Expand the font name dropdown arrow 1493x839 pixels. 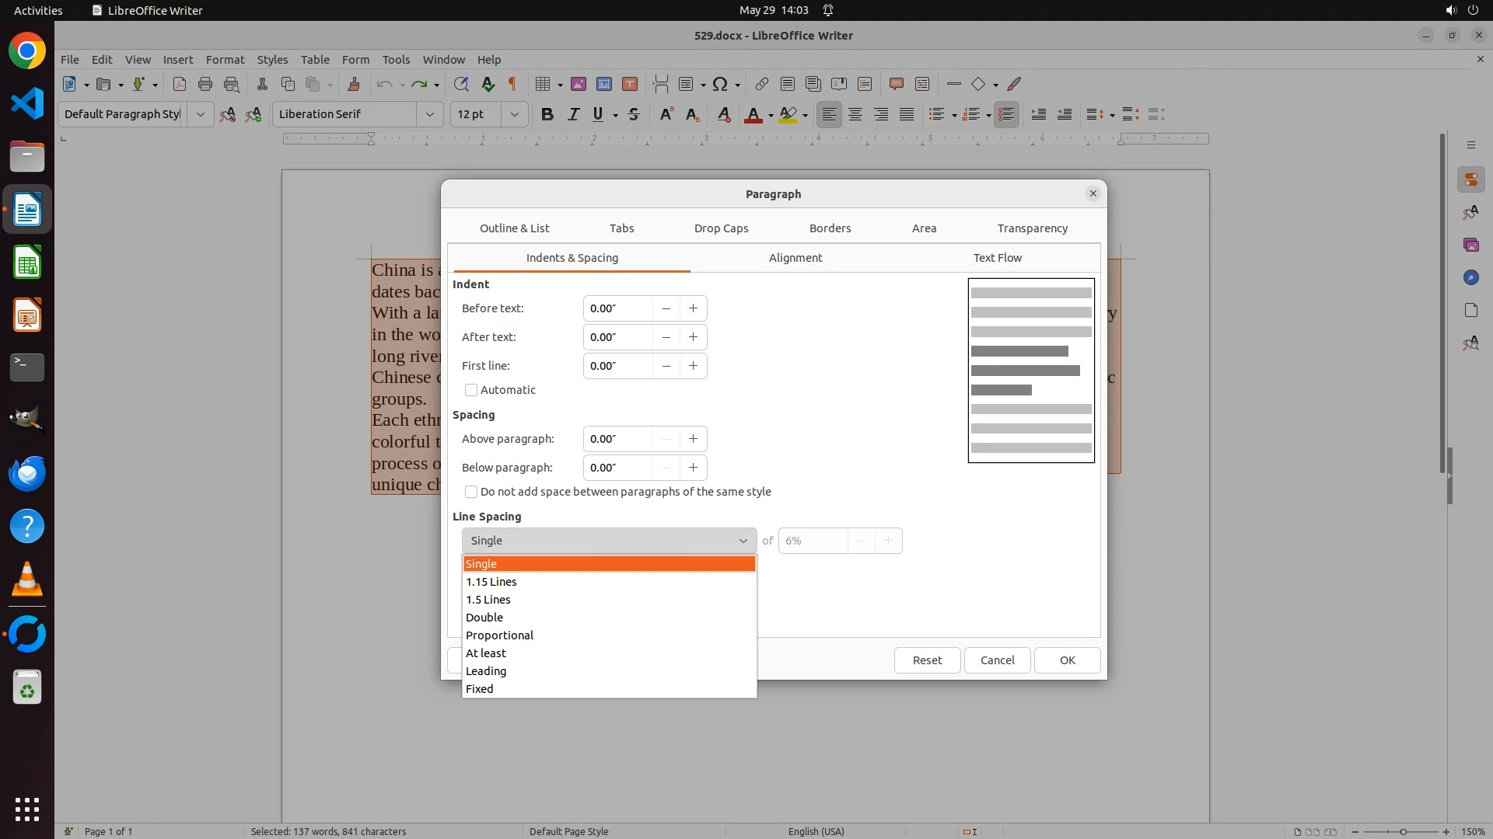click(429, 114)
